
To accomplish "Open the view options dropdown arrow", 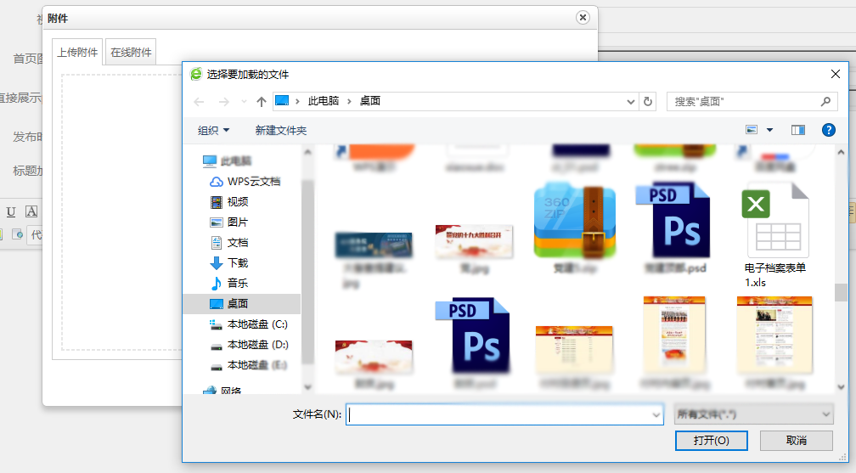I will 770,130.
